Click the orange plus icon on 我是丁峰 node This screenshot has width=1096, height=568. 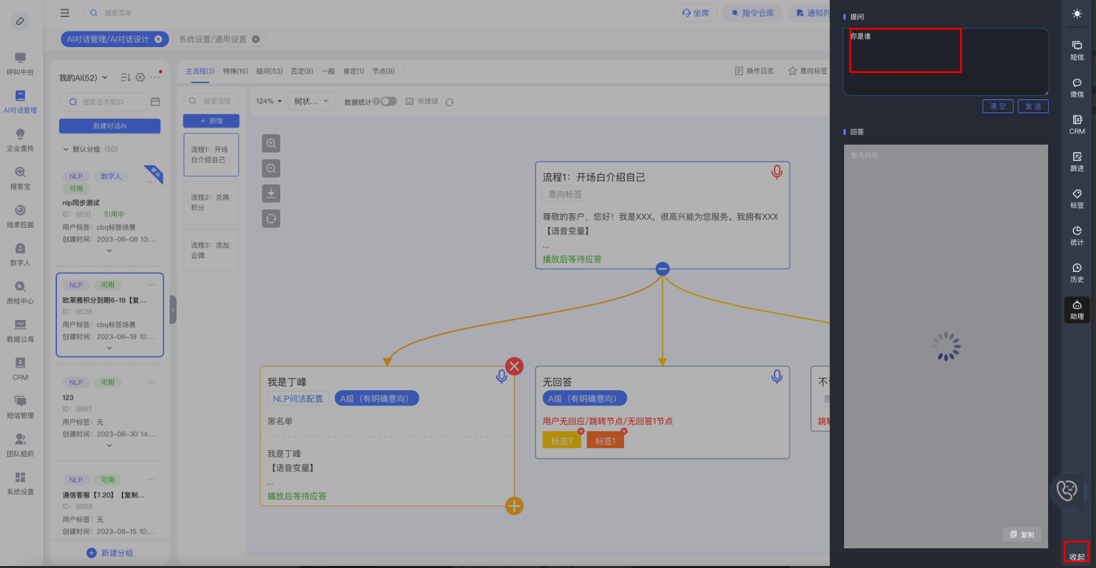(x=514, y=506)
